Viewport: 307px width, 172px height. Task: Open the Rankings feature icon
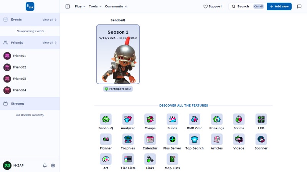217,119
